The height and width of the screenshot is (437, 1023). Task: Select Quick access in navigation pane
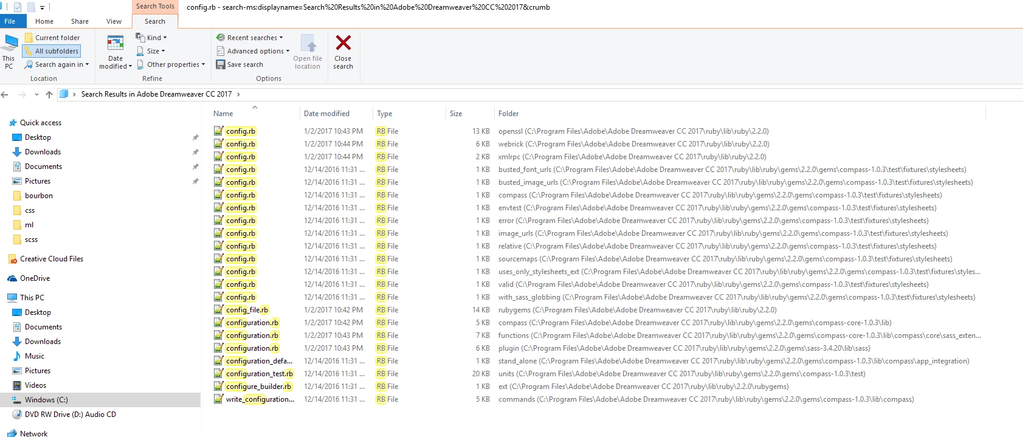tap(40, 123)
